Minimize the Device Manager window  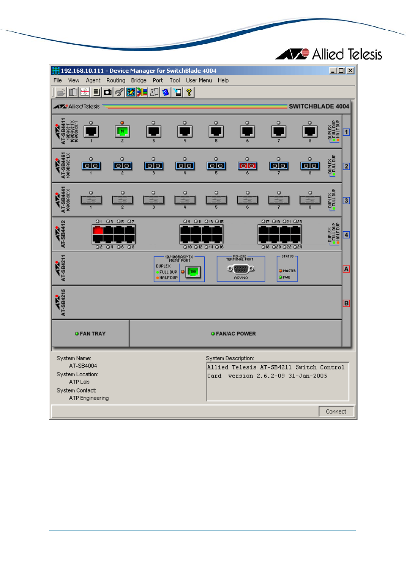pyautogui.click(x=333, y=71)
